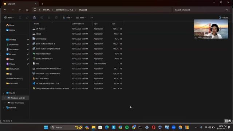Click the Paste clipboard icon in toolbar
The height and width of the screenshot is (131, 233).
[35, 18]
